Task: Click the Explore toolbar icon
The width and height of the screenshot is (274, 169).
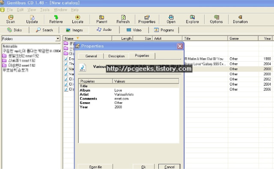Action: point(192,19)
